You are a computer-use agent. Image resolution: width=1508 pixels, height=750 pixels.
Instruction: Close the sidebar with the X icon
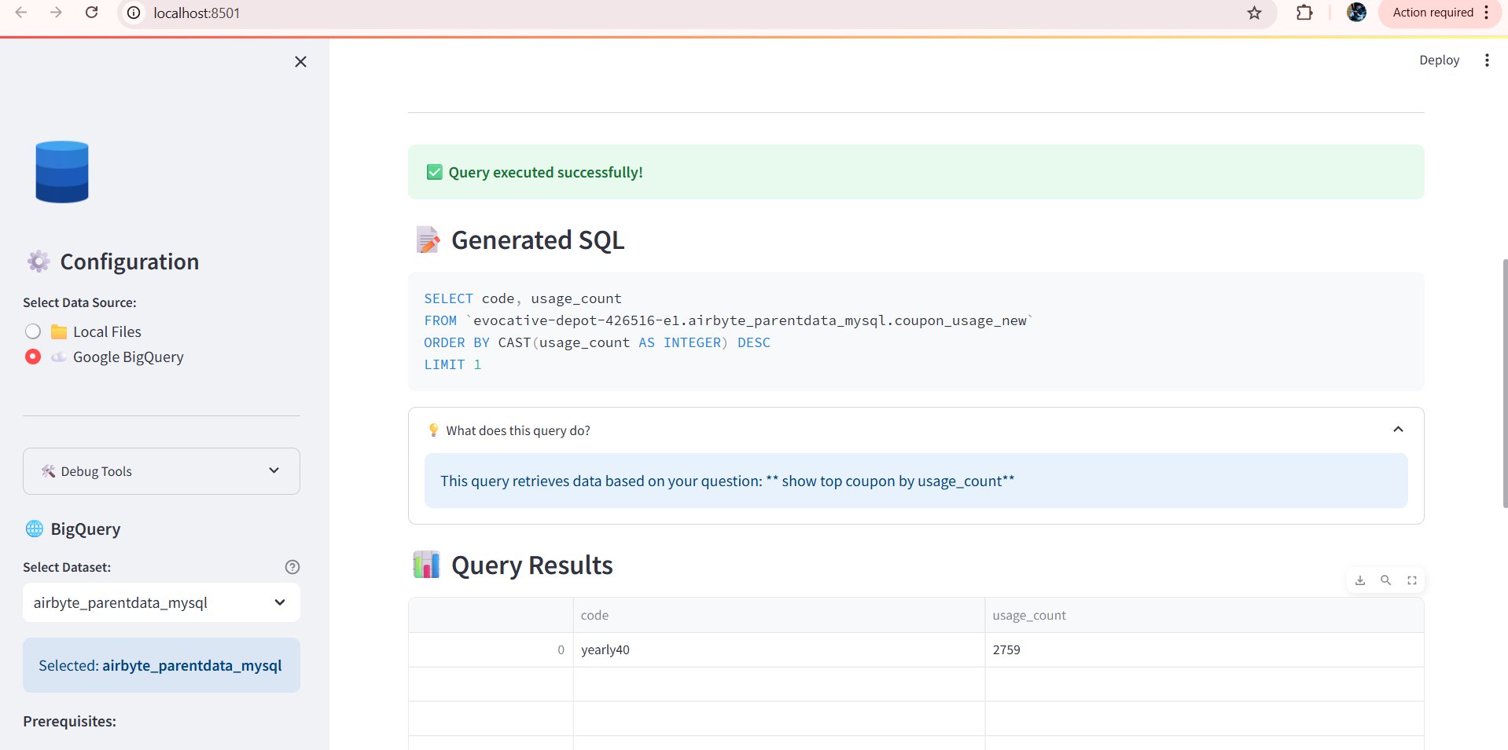pyautogui.click(x=300, y=61)
